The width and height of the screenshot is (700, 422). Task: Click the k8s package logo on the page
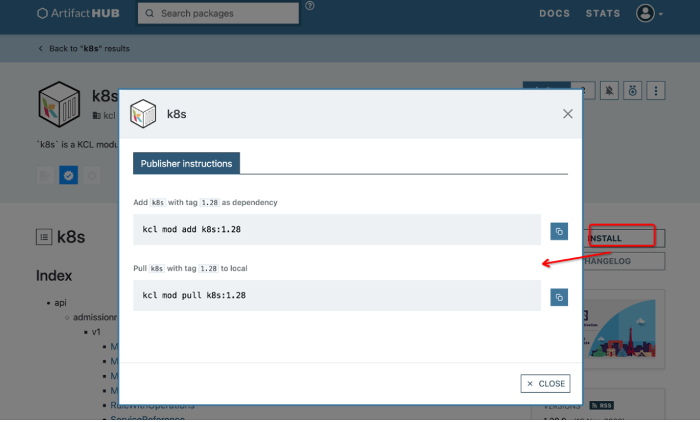(x=59, y=104)
